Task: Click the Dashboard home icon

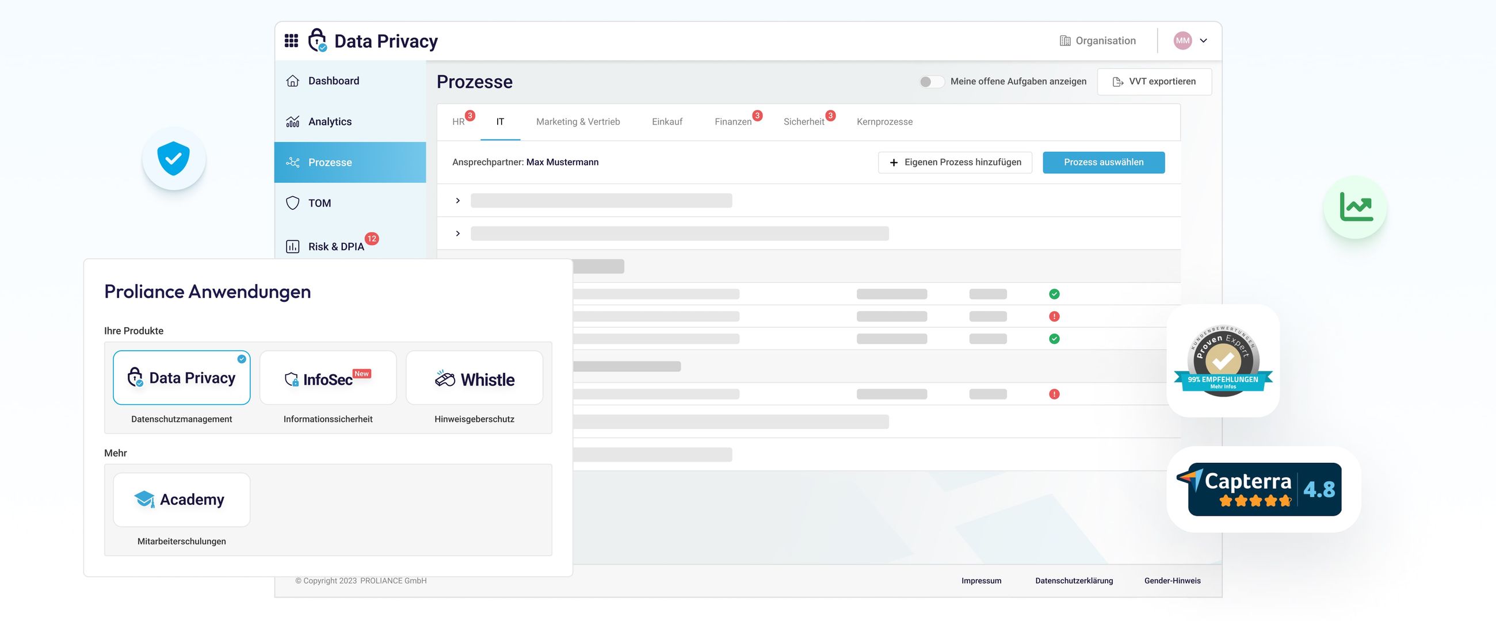Action: (293, 80)
